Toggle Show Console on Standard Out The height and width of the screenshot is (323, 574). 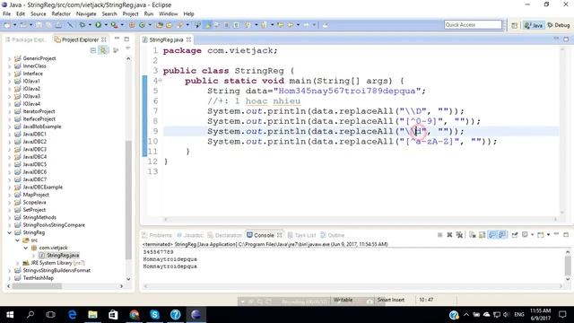pyautogui.click(x=492, y=235)
